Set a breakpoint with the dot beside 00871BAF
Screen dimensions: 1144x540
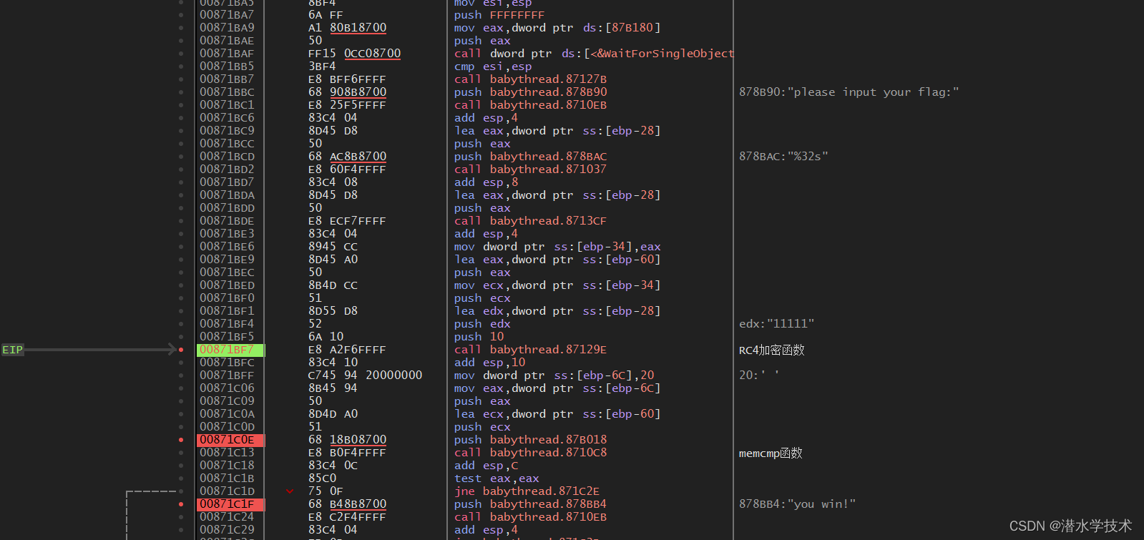181,54
